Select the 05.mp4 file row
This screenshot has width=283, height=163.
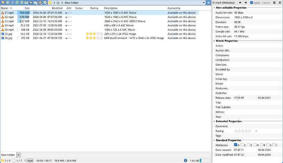[x=99, y=30]
